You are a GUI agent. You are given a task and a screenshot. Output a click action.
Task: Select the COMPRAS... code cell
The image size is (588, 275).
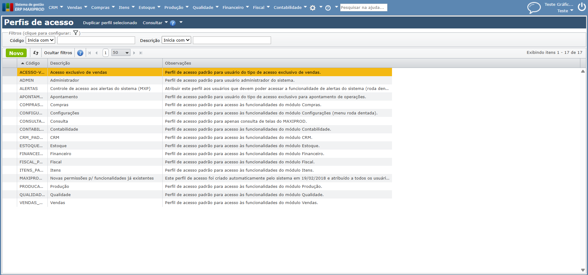[32, 105]
